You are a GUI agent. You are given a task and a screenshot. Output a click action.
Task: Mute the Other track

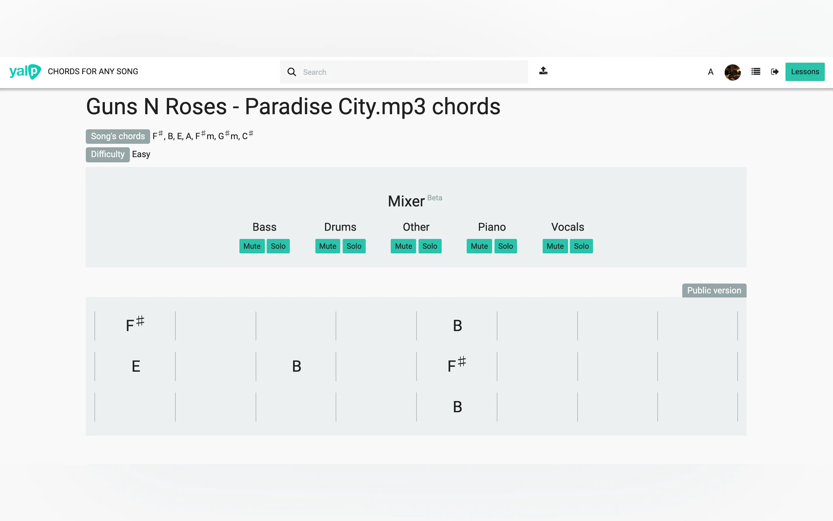coord(403,246)
